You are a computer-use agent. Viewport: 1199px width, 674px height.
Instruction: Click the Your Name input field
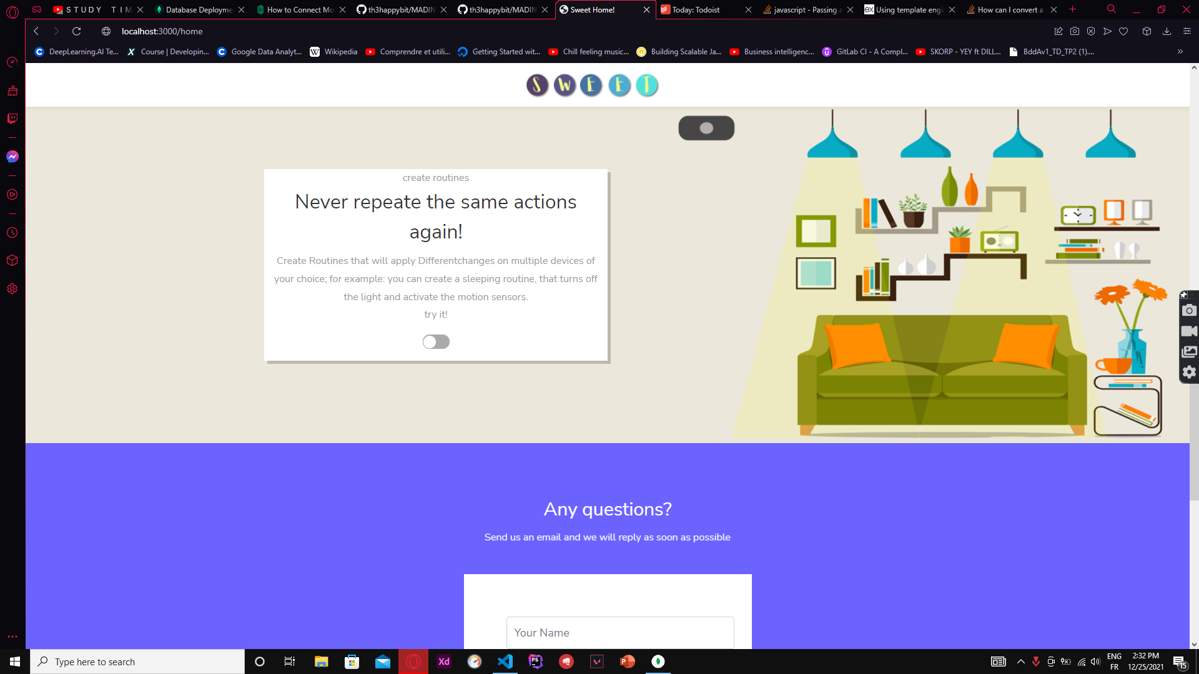coord(620,633)
